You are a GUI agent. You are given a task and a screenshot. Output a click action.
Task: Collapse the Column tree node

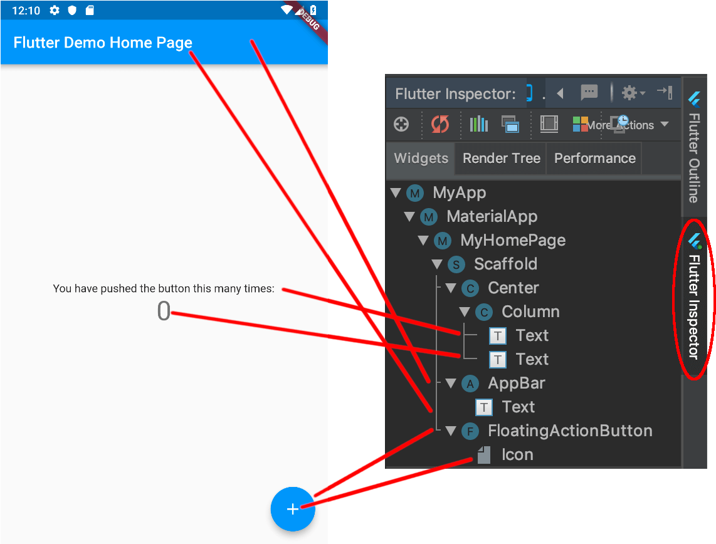click(465, 311)
